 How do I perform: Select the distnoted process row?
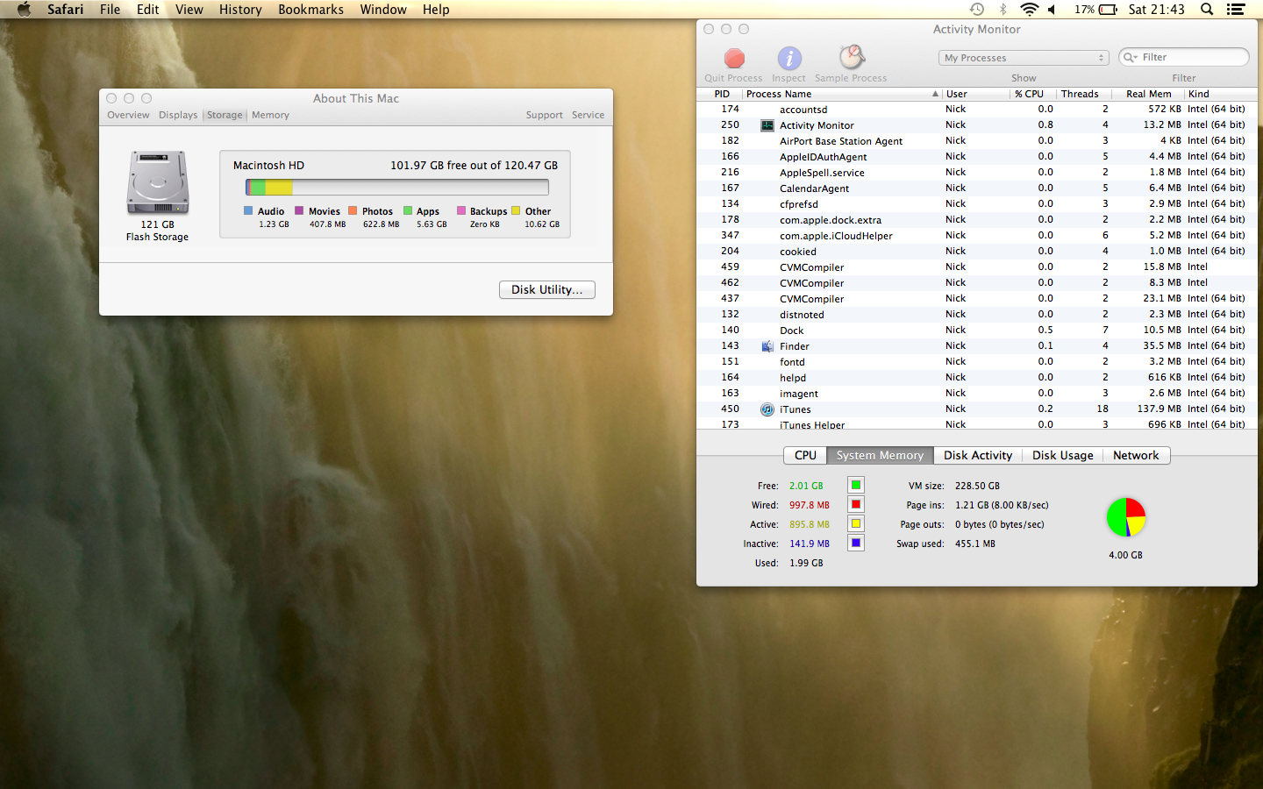(977, 315)
